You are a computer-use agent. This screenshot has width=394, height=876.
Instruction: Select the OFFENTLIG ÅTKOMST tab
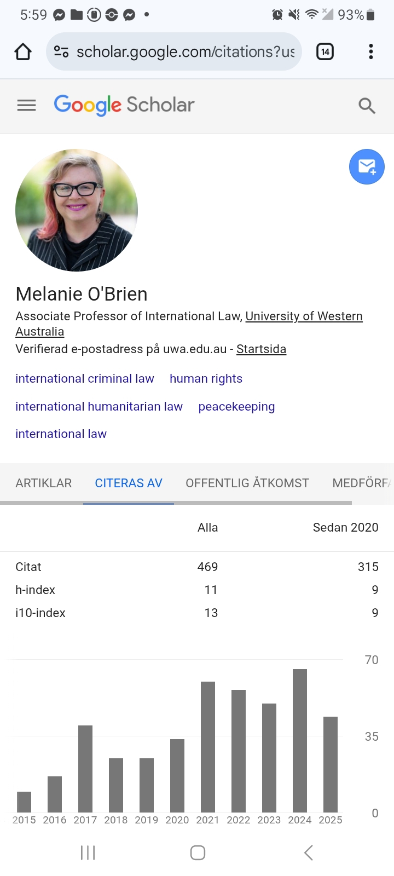tap(247, 483)
